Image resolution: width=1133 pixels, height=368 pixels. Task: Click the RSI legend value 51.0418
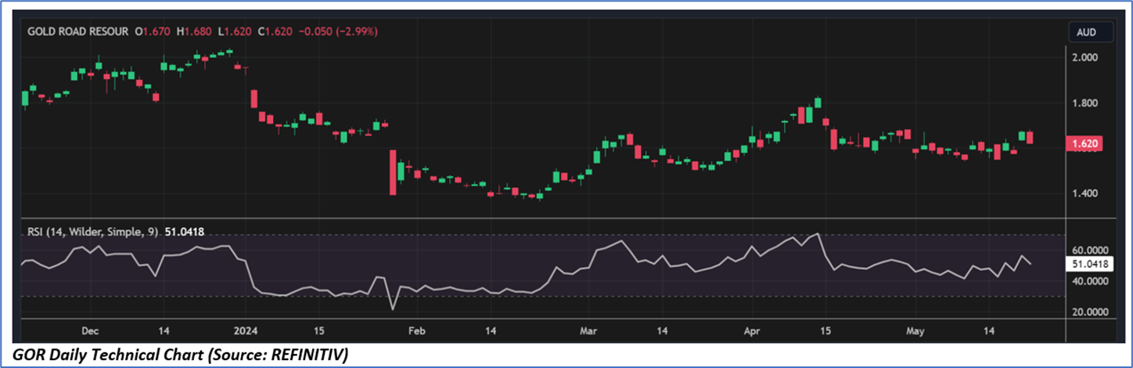click(x=185, y=232)
